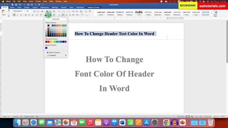
Task: Apply the Heading 1 style
Action: 120,13
